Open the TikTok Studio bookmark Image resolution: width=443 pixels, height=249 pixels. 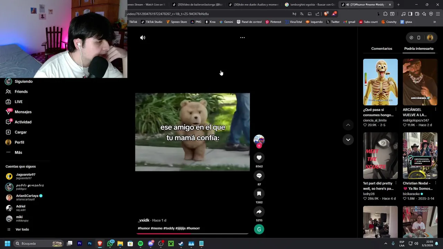point(152,22)
